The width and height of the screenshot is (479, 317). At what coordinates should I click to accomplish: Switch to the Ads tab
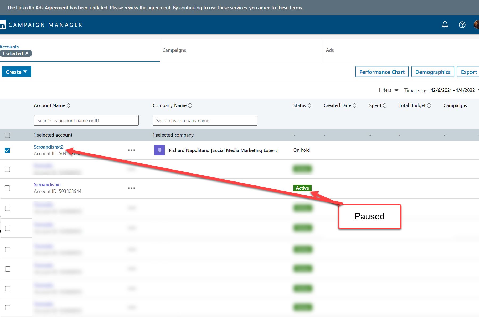point(330,50)
